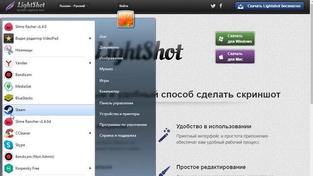Open Изображения in Start menu
313x176 pixels.
111,58
